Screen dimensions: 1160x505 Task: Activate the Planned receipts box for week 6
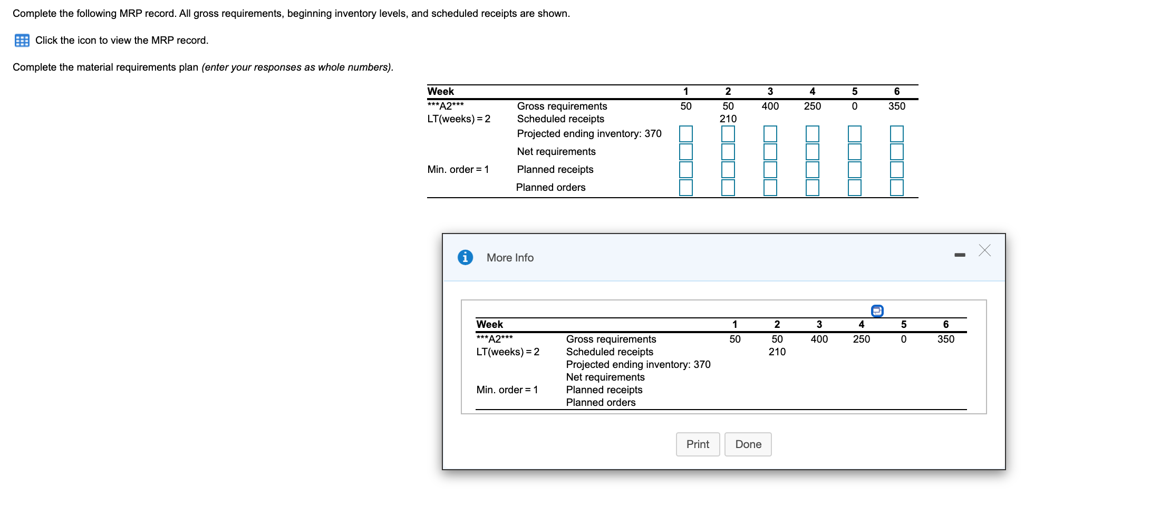click(897, 170)
